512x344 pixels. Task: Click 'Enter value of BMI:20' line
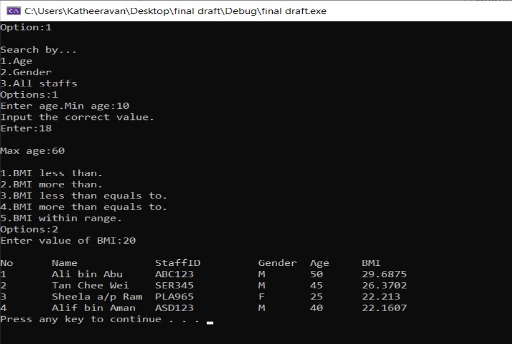[x=68, y=241]
